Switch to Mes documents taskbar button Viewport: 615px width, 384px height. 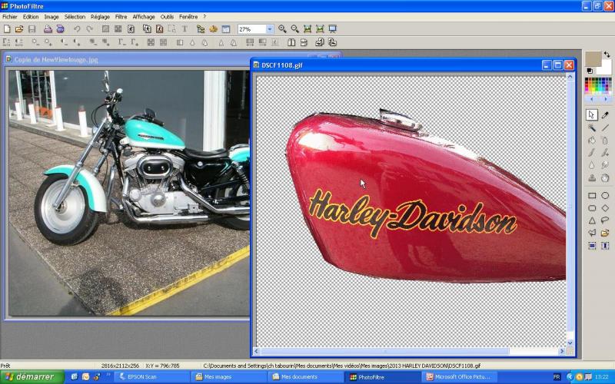[x=306, y=377]
